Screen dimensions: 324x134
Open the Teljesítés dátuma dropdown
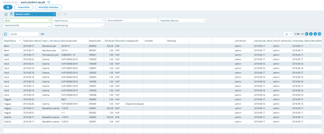pyautogui.click(x=183, y=20)
